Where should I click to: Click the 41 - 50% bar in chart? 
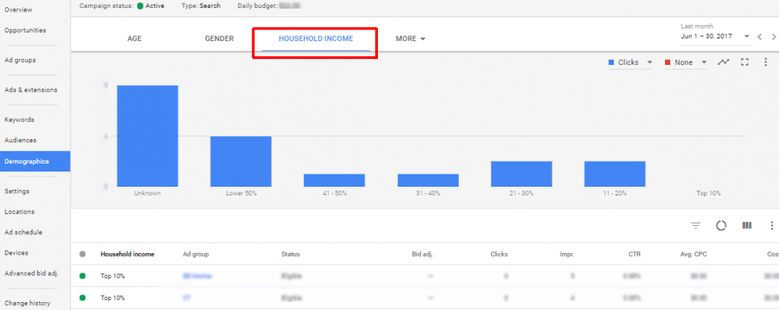pos(335,180)
